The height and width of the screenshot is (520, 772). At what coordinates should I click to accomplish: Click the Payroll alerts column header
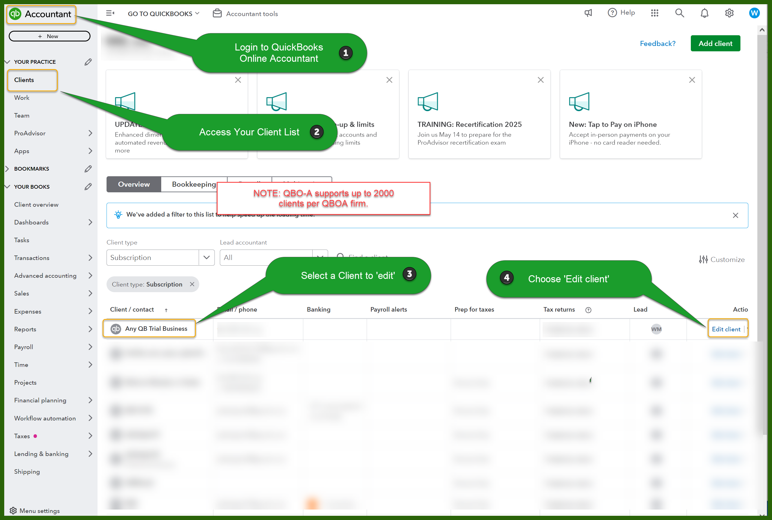[388, 309]
